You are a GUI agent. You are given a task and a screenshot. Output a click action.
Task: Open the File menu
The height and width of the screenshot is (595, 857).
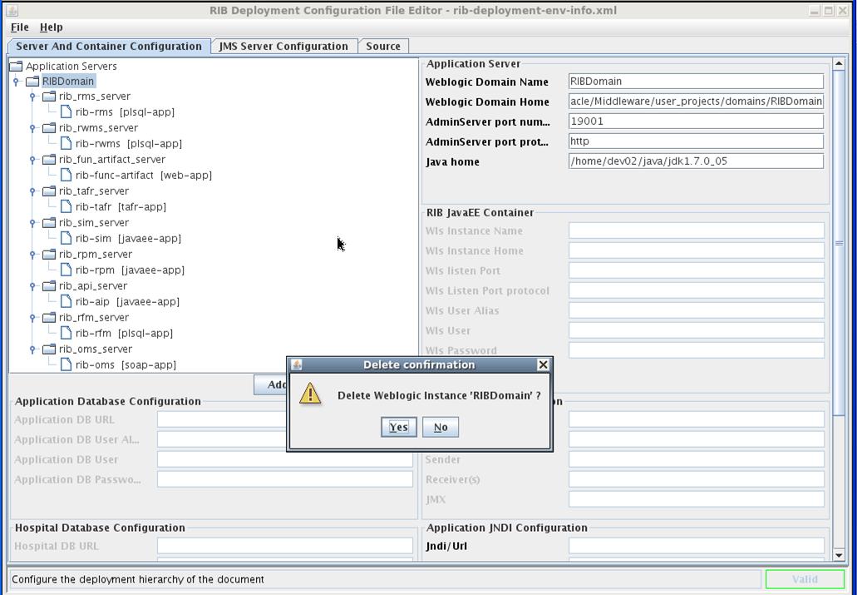(20, 27)
